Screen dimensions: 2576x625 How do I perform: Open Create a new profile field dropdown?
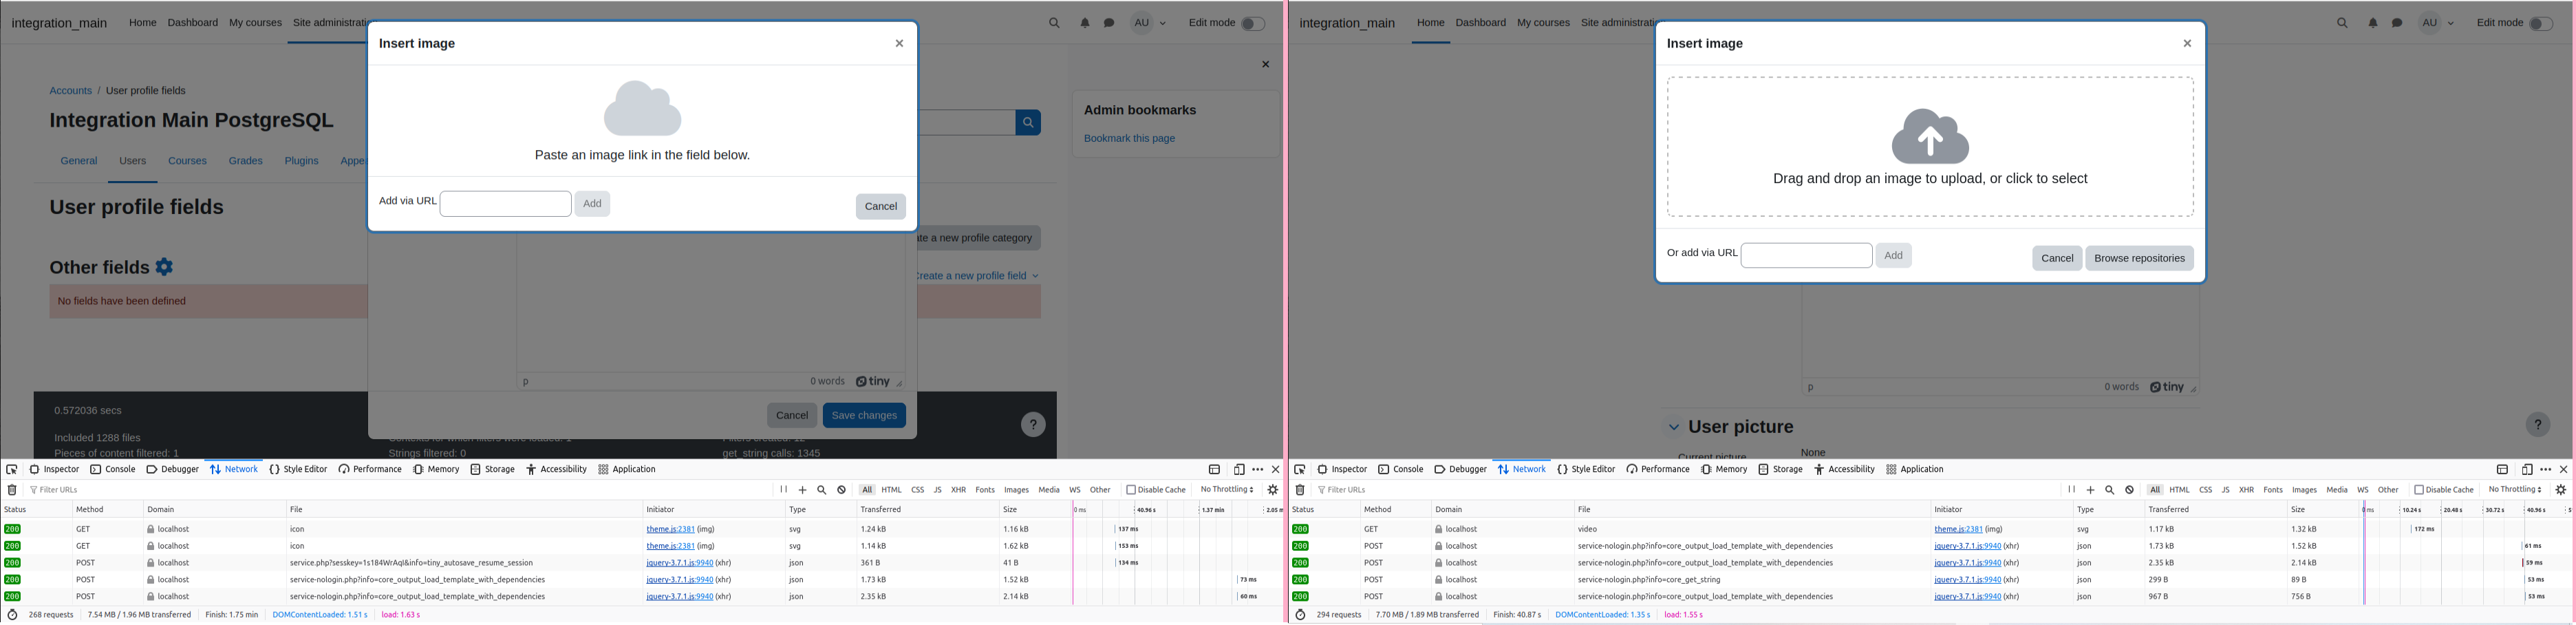[978, 276]
